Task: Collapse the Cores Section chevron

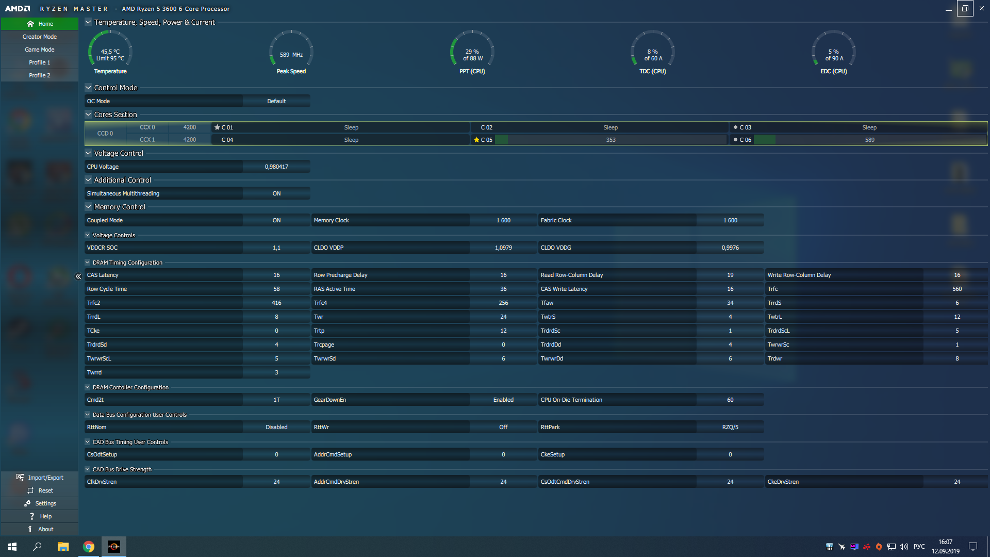Action: 88,114
